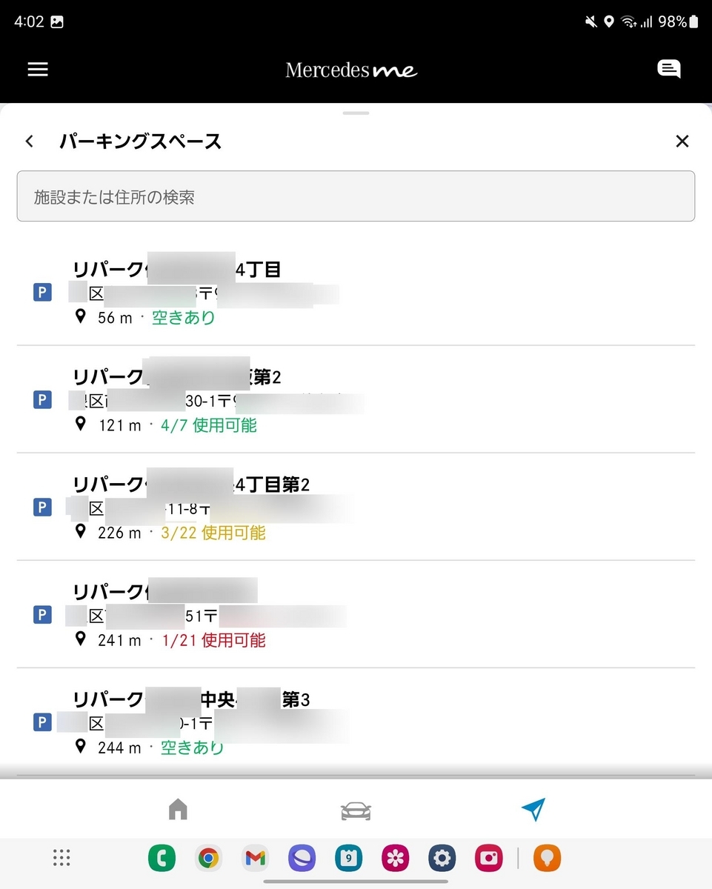Screen dimensions: 712x889
Task: Select the parking lot 244 m away
Action: click(356, 722)
